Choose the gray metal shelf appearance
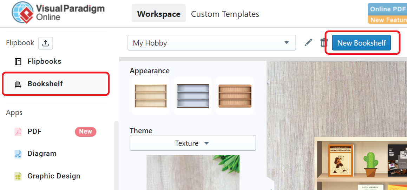Image resolution: width=407 pixels, height=190 pixels. (x=193, y=96)
